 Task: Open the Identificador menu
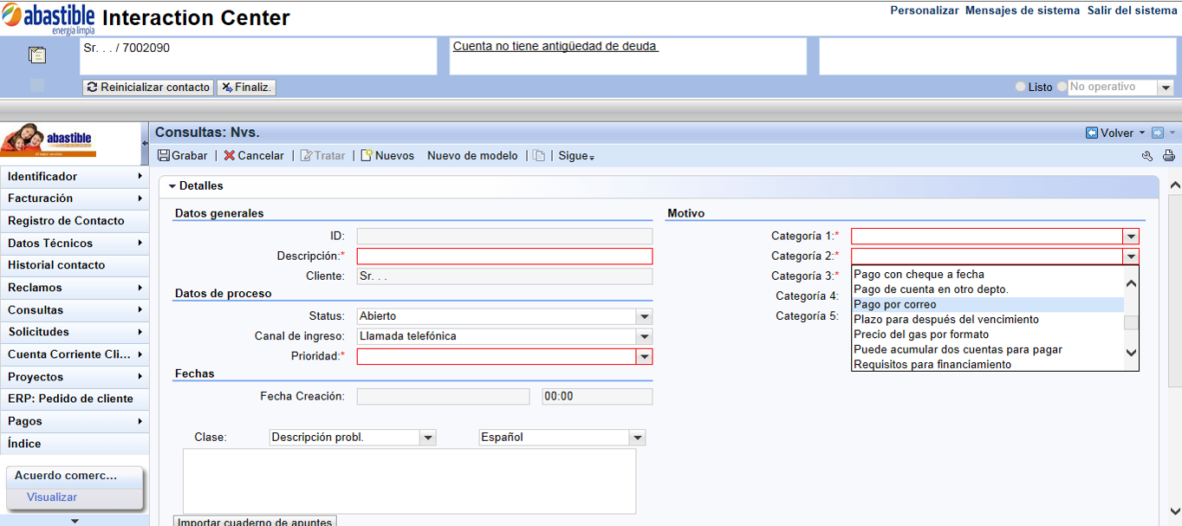coord(75,177)
